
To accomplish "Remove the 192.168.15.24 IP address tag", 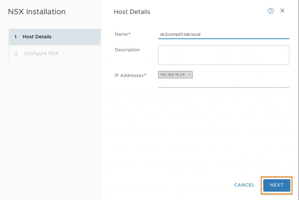I will pyautogui.click(x=189, y=74).
